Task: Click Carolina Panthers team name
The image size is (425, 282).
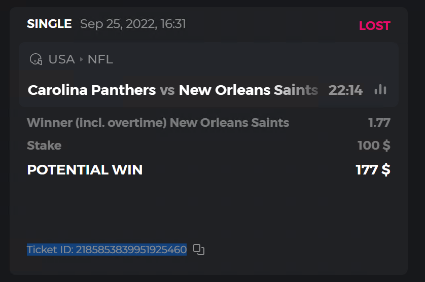Action: click(92, 90)
